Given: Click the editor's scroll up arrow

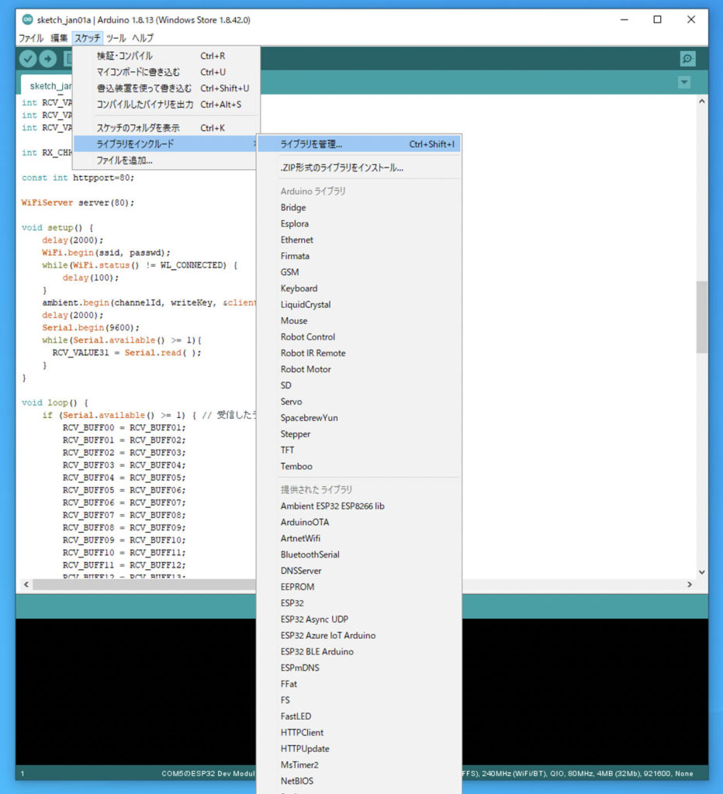Looking at the screenshot, I should tap(701, 102).
